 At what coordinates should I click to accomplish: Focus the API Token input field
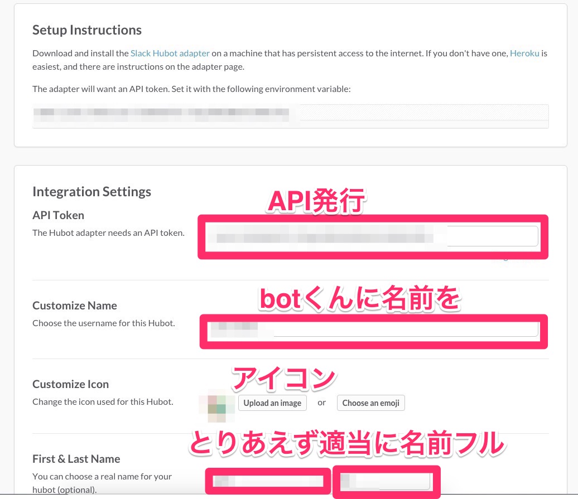pyautogui.click(x=372, y=236)
